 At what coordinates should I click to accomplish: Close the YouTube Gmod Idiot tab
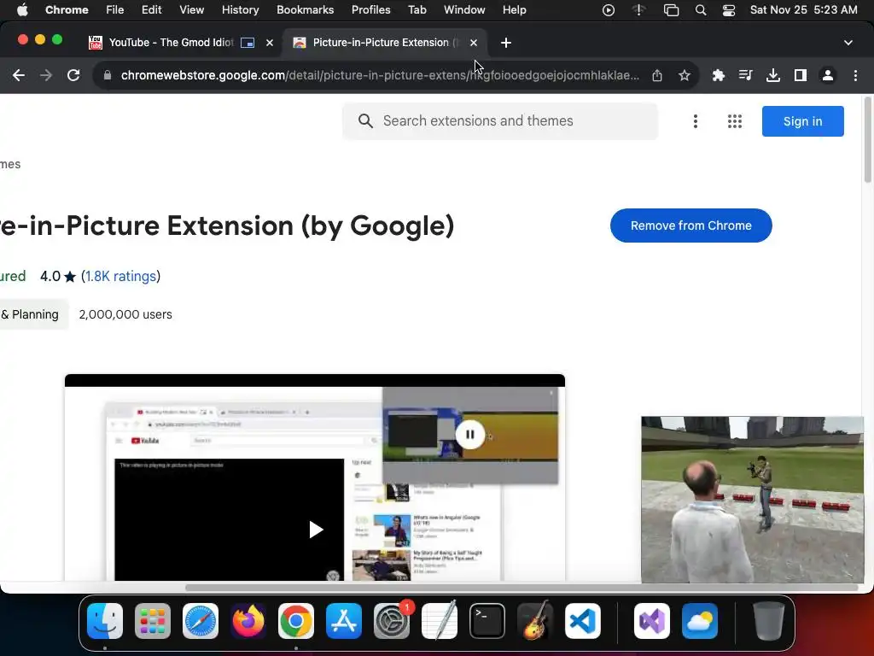click(x=270, y=43)
